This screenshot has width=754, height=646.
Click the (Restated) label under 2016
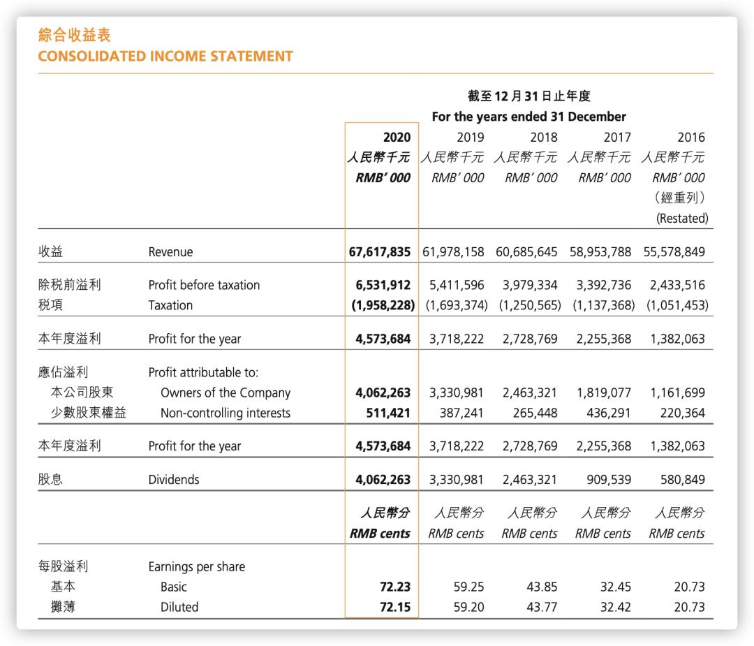point(681,218)
